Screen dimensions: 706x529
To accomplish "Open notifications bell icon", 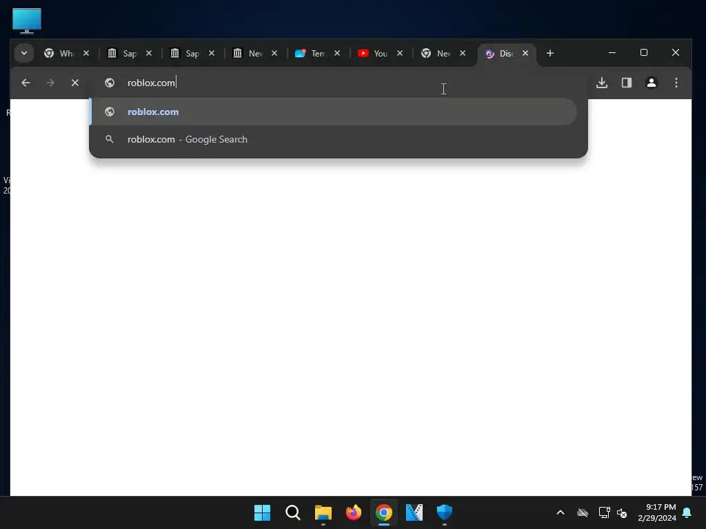I will [x=687, y=512].
